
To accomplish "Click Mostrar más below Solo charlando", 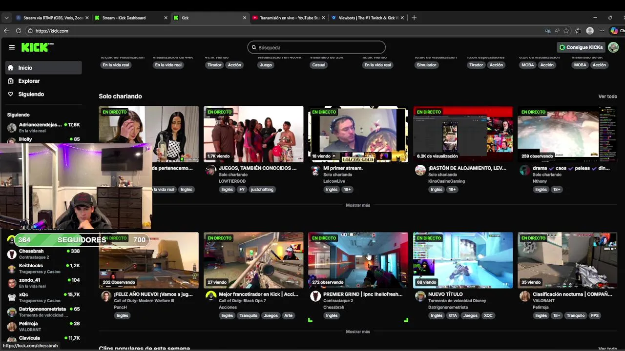I will 358,205.
